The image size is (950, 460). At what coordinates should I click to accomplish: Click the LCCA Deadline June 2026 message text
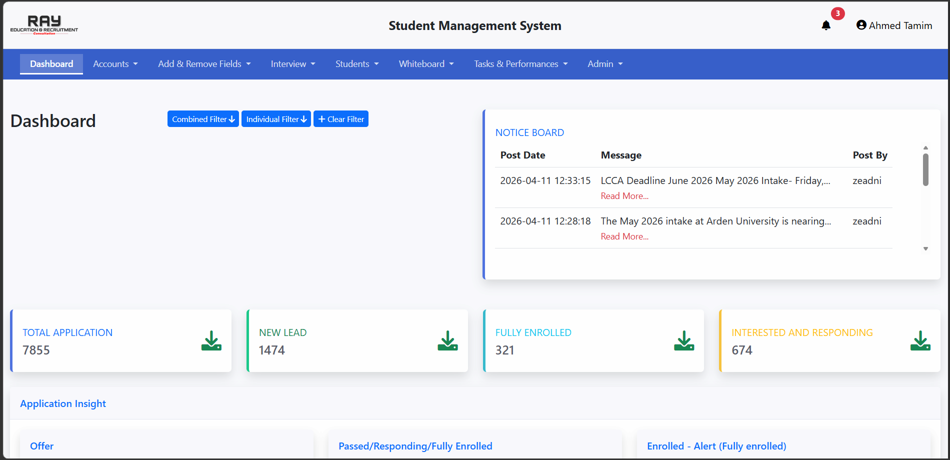click(x=715, y=180)
